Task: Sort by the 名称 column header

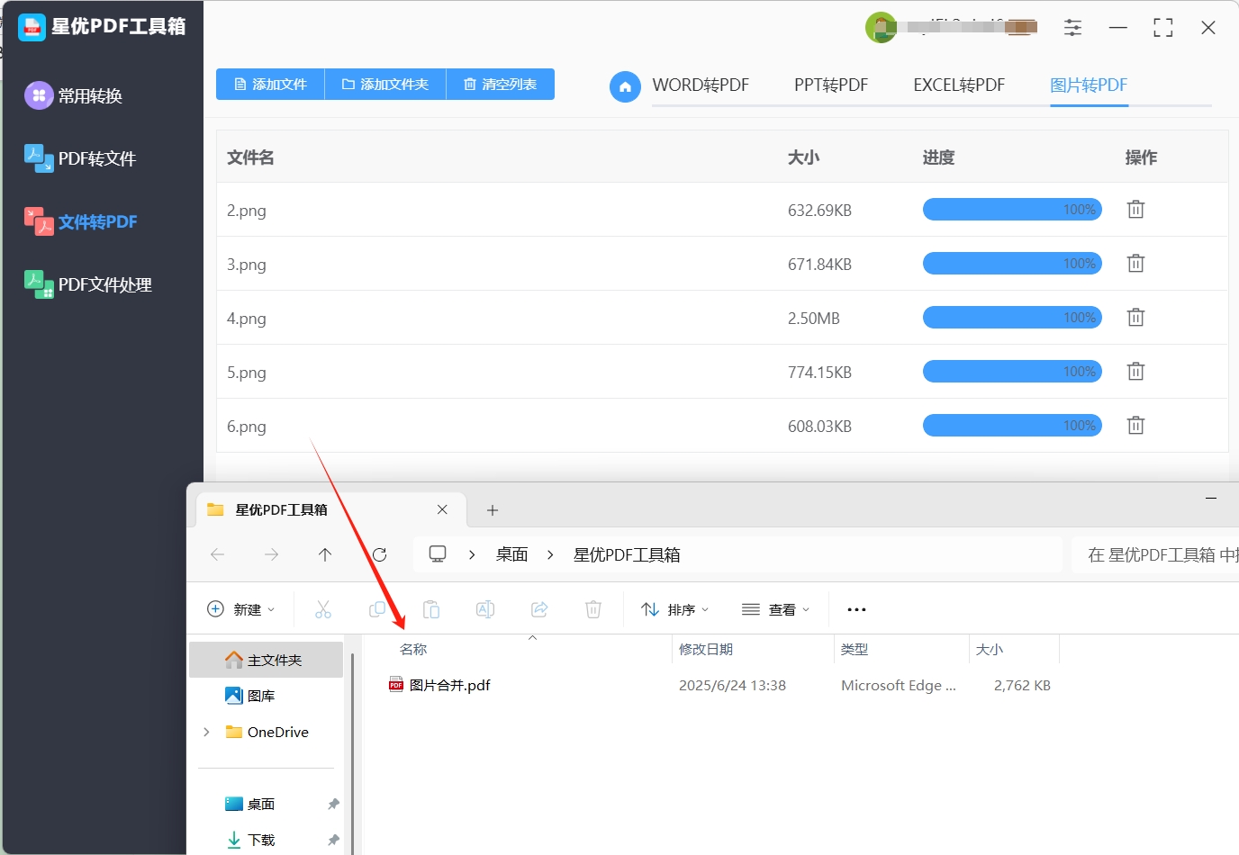Action: pyautogui.click(x=413, y=649)
